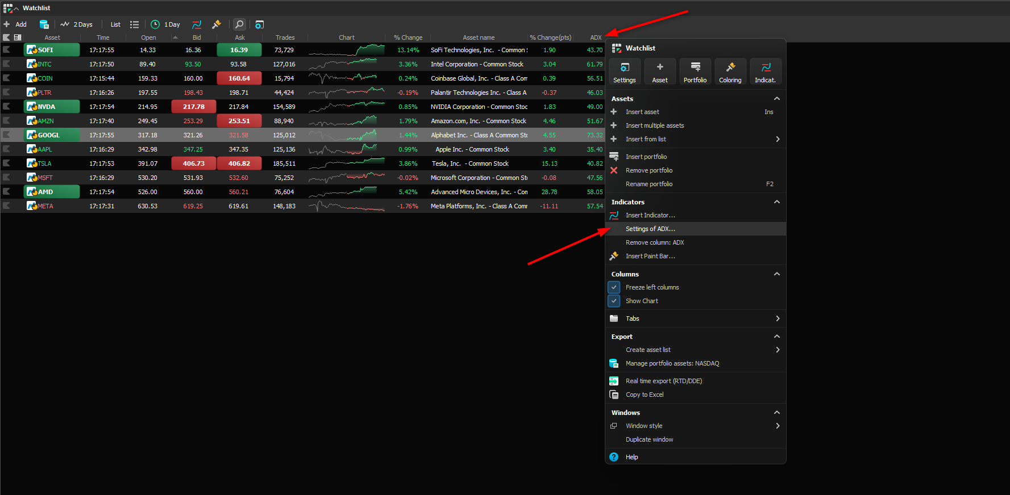Open the list view icon in the toolbar
This screenshot has width=1010, height=495.
point(134,24)
